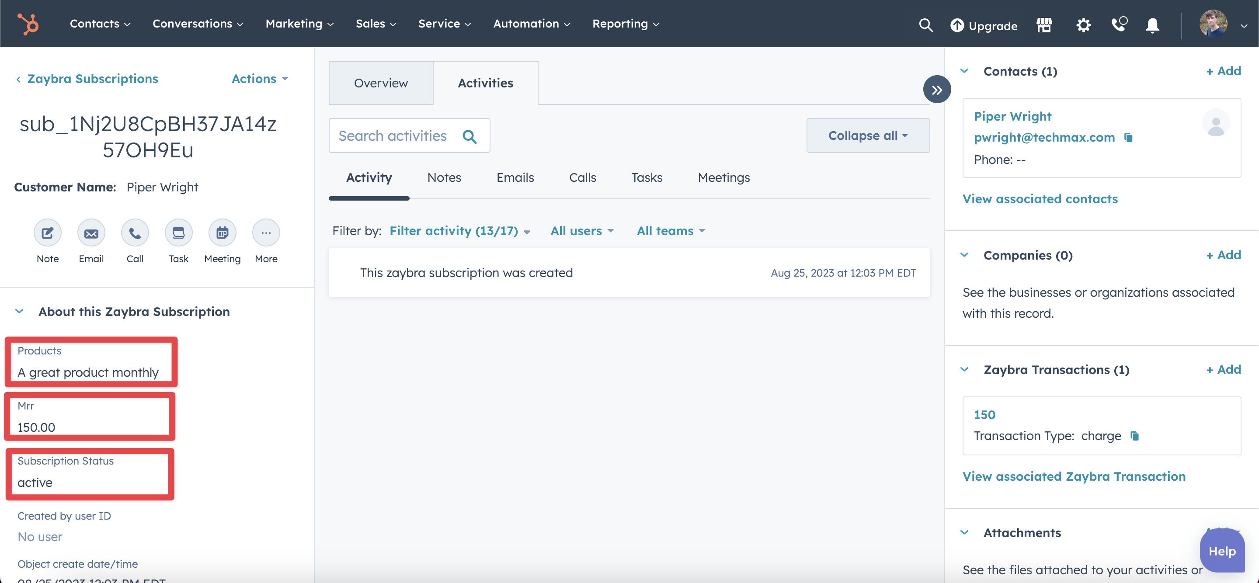The width and height of the screenshot is (1259, 583).
Task: Open the Automation navigation menu
Action: click(531, 24)
